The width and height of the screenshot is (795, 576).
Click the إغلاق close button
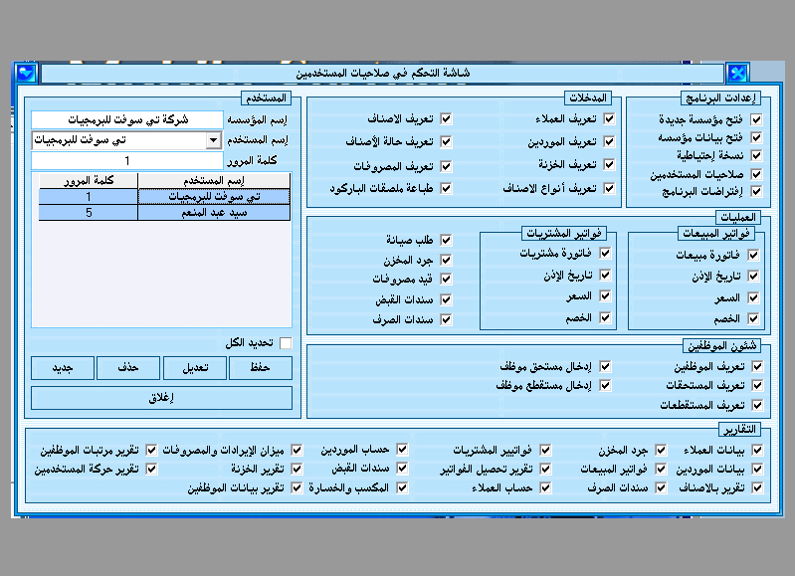161,398
